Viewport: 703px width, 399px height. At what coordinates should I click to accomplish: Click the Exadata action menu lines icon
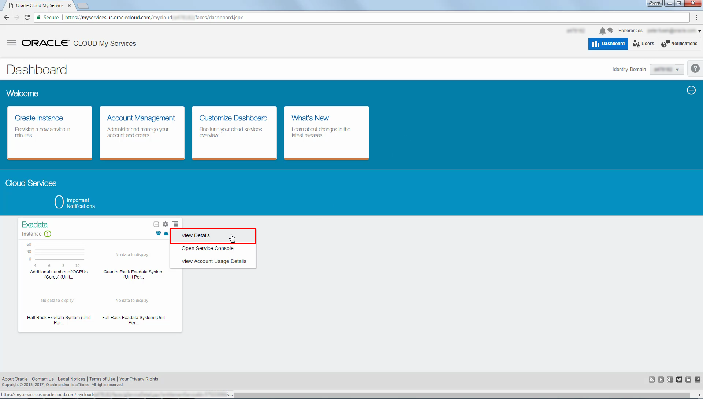click(x=175, y=224)
